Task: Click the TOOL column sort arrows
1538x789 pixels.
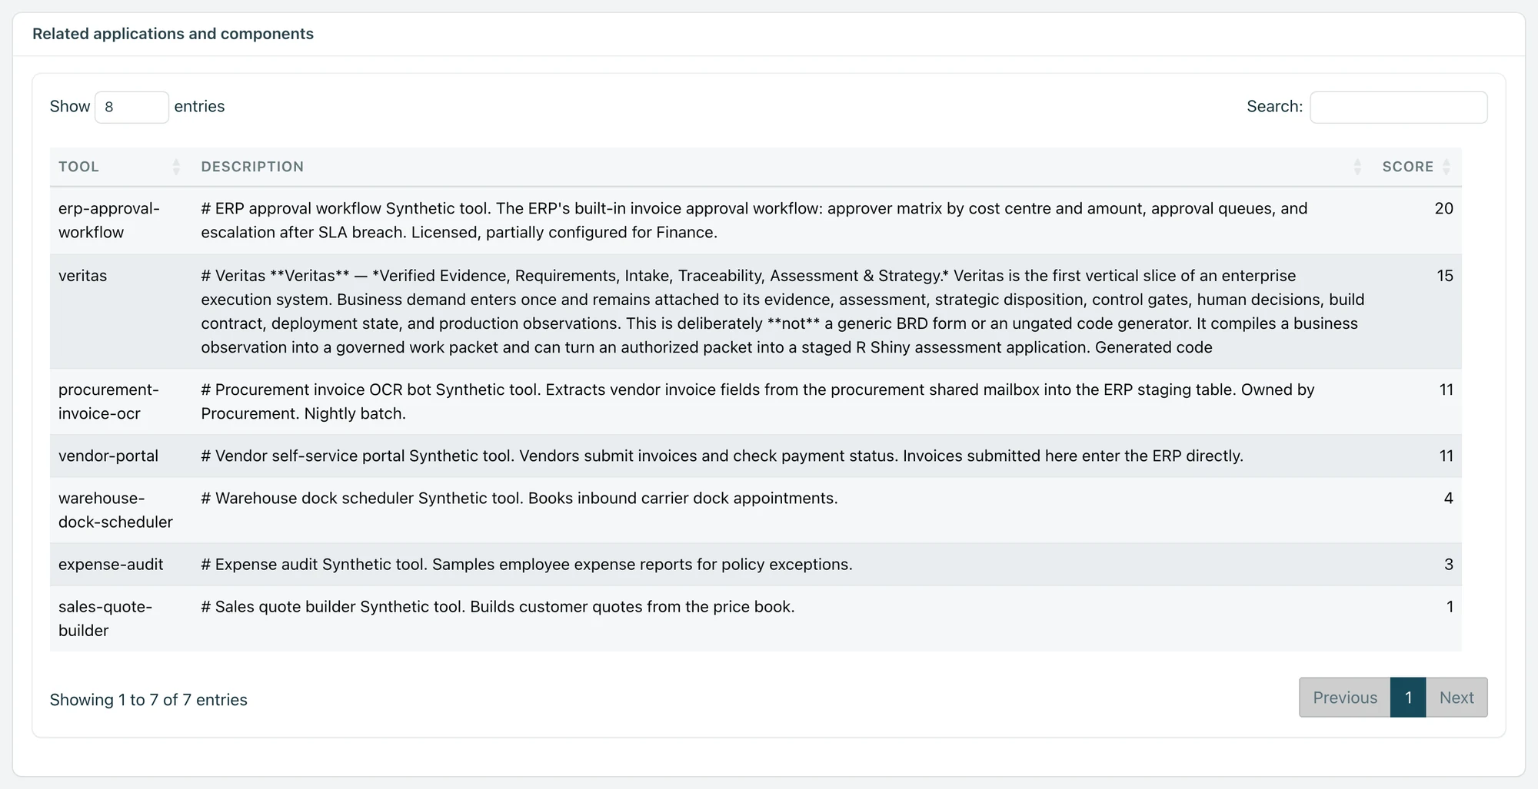Action: coord(176,167)
